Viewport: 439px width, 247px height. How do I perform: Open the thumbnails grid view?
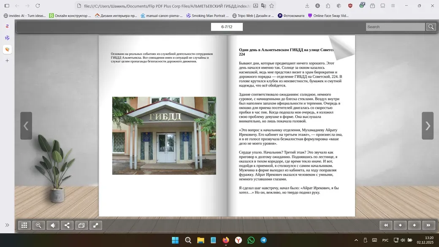24,225
